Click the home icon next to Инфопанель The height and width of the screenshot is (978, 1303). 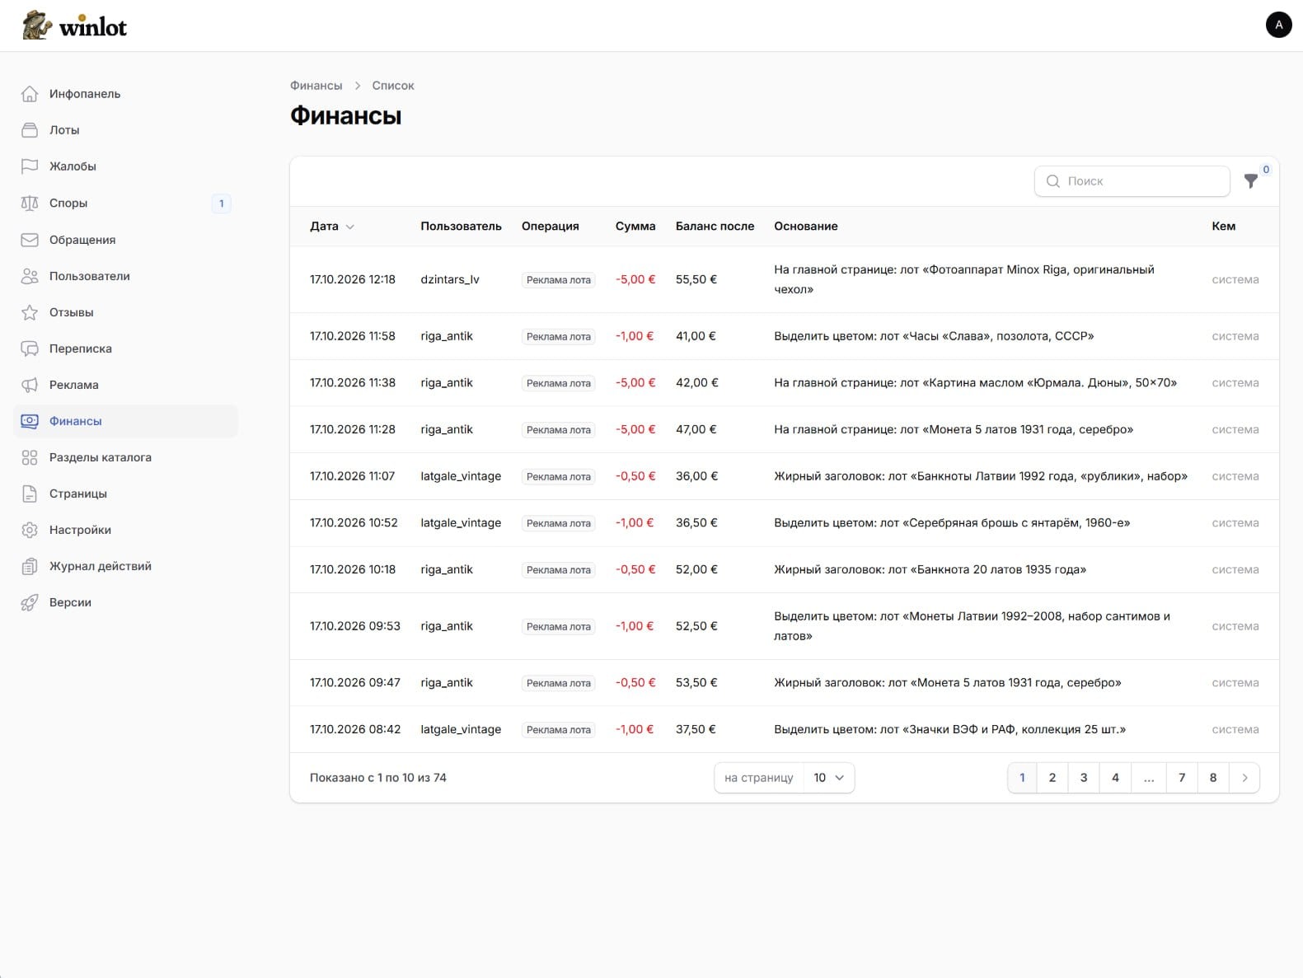coord(30,94)
